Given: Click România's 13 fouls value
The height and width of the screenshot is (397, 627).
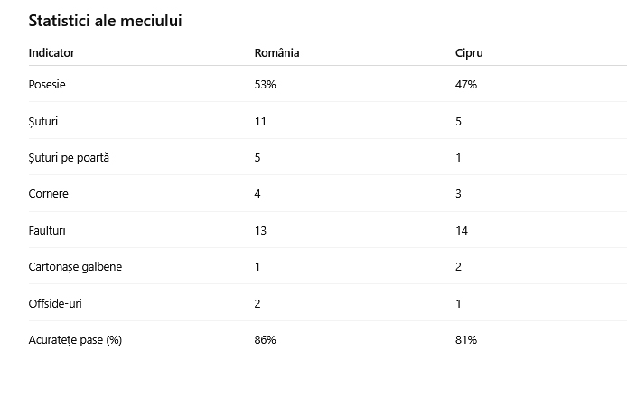Looking at the screenshot, I should 260,230.
